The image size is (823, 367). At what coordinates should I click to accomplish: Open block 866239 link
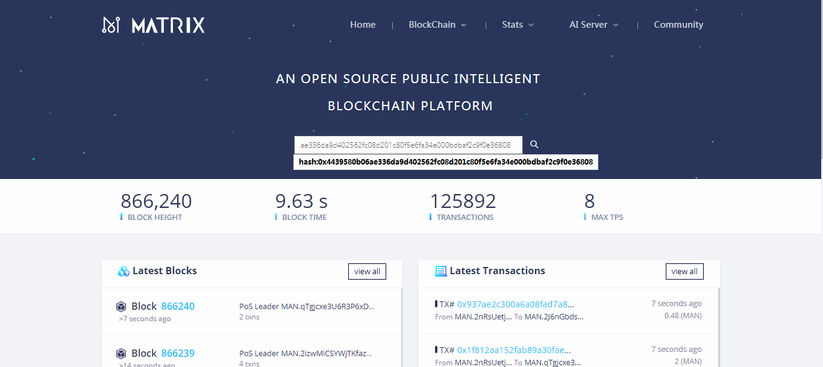[x=178, y=353]
